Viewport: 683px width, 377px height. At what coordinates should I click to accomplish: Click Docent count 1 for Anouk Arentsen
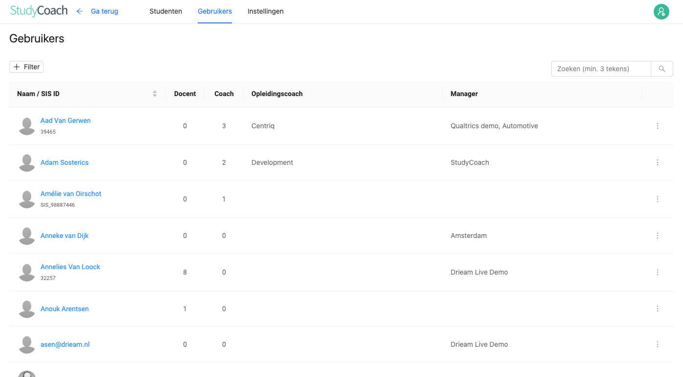coord(185,309)
